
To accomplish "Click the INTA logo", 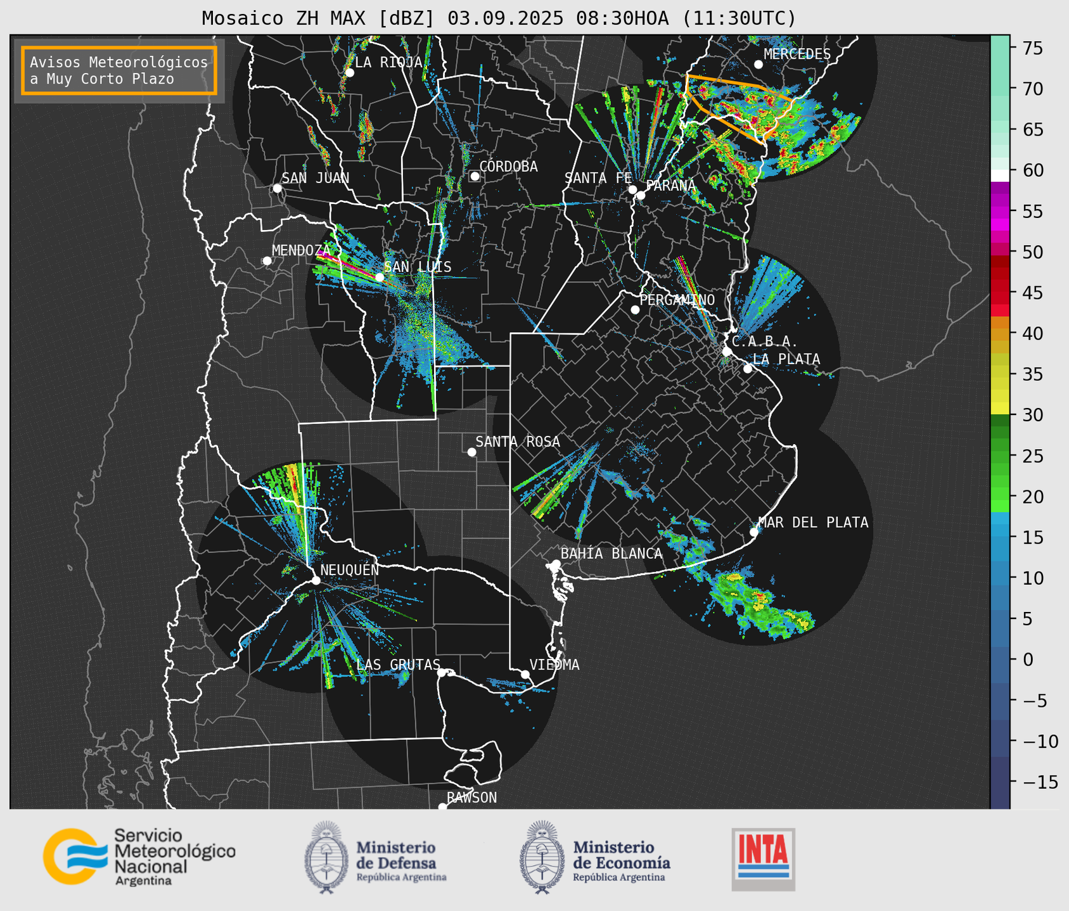I will (x=764, y=859).
